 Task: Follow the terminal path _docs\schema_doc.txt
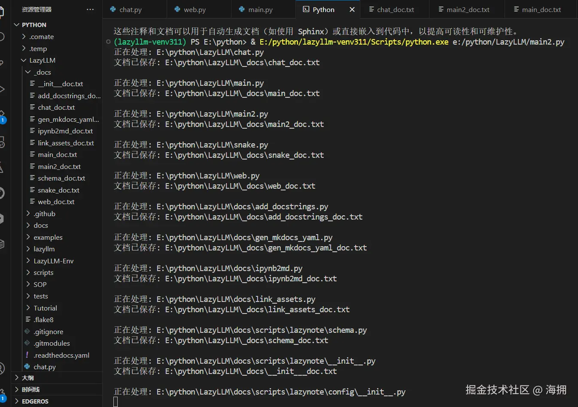click(x=246, y=341)
